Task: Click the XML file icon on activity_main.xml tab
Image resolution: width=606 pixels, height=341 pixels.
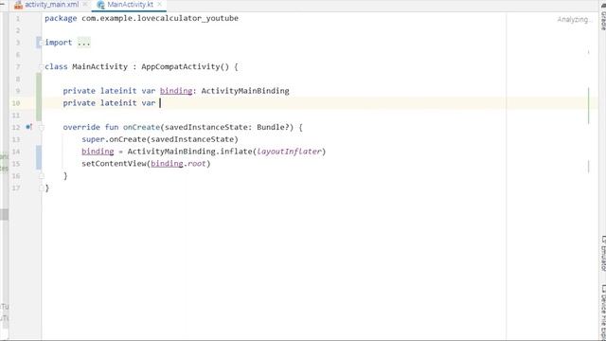Action: click(18, 5)
